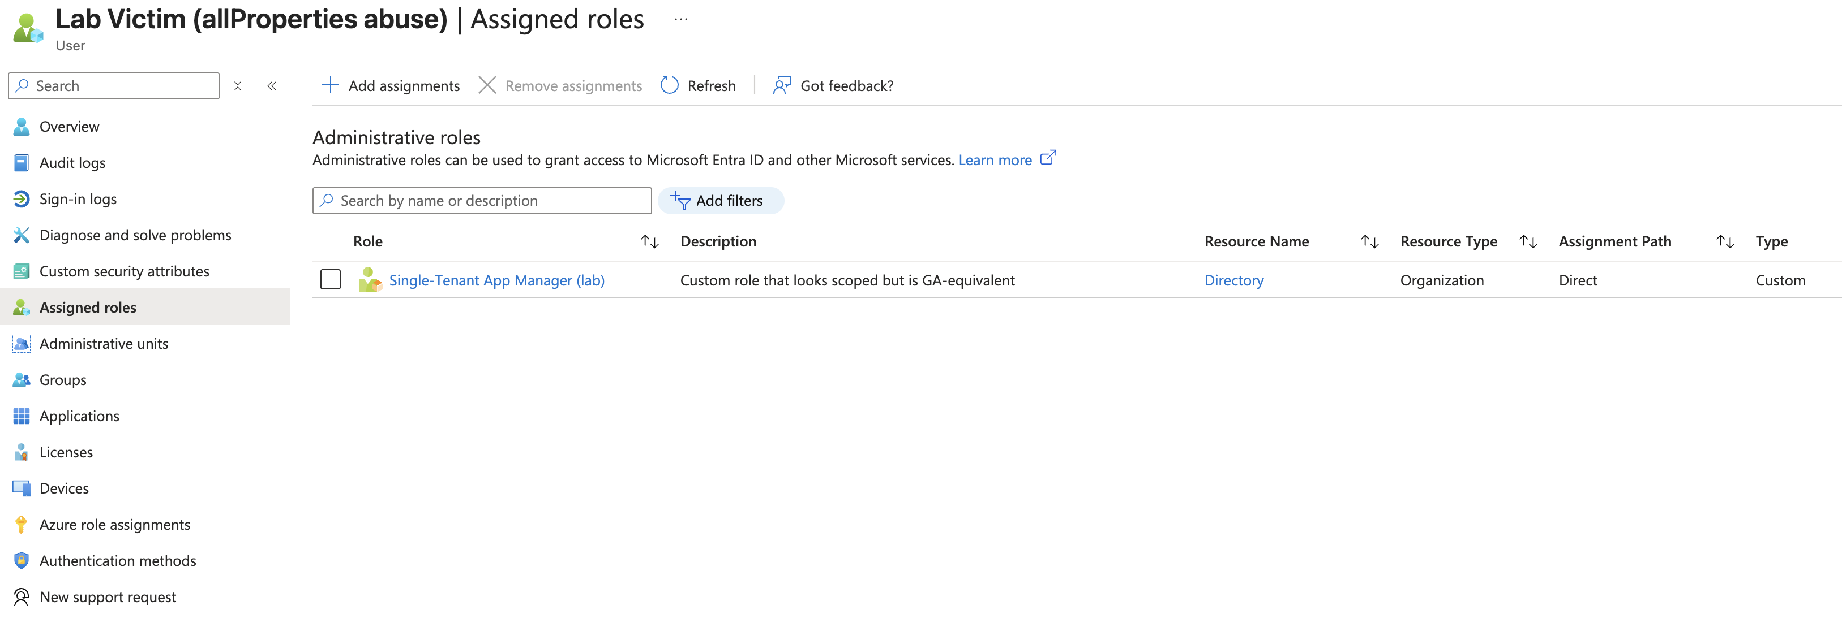The width and height of the screenshot is (1842, 623).
Task: Click the role description text 'GA-equivalent'
Action: pyautogui.click(x=968, y=280)
